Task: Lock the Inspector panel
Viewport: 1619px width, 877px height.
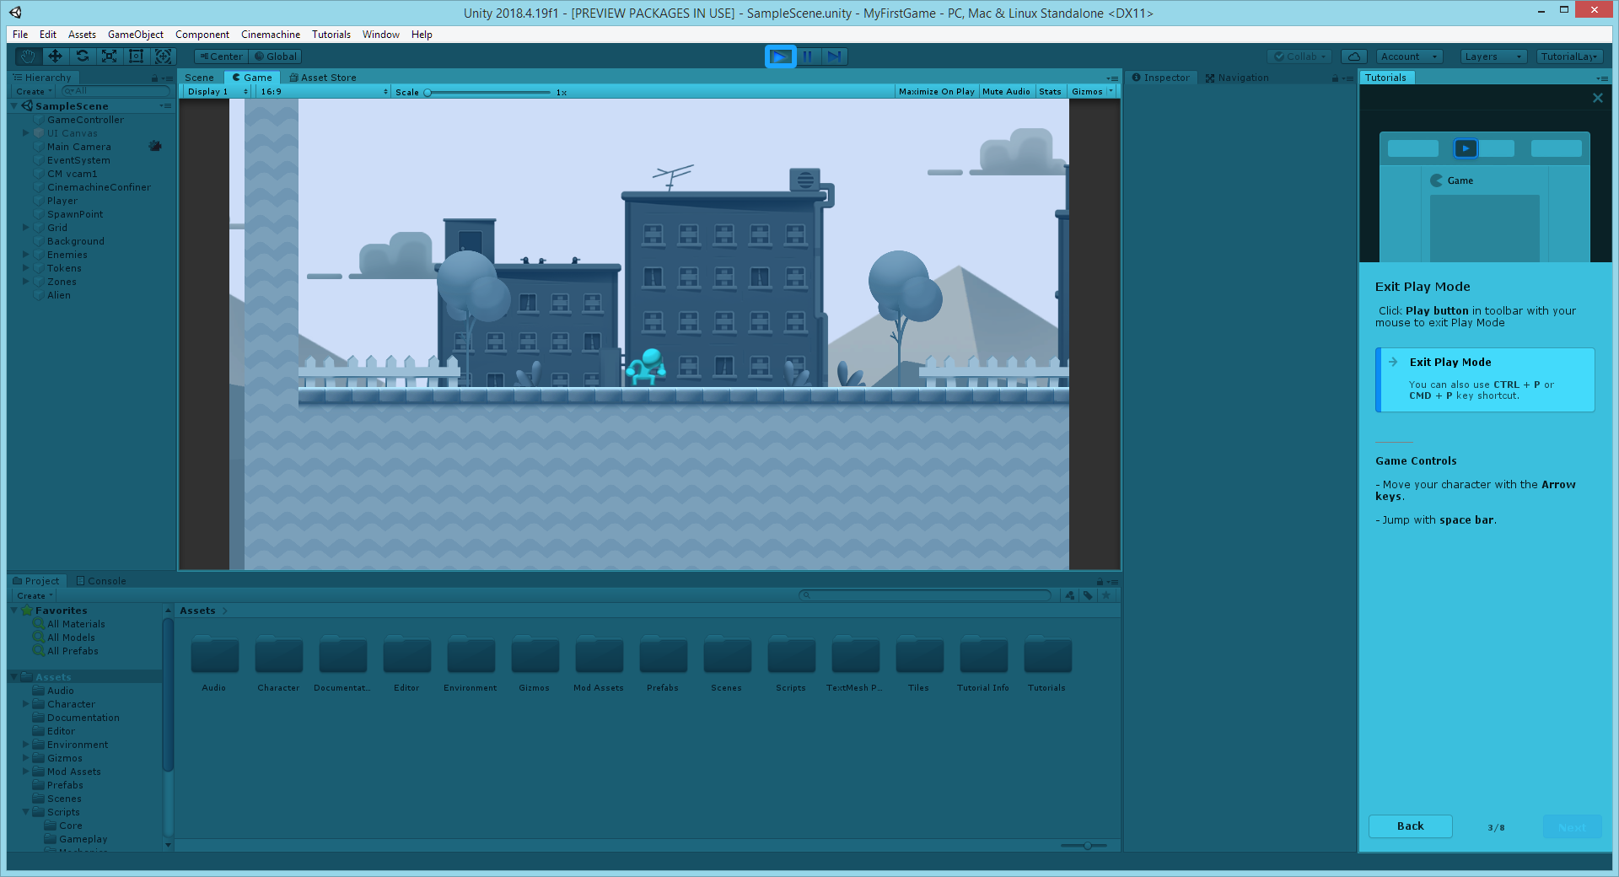Action: [1335, 78]
